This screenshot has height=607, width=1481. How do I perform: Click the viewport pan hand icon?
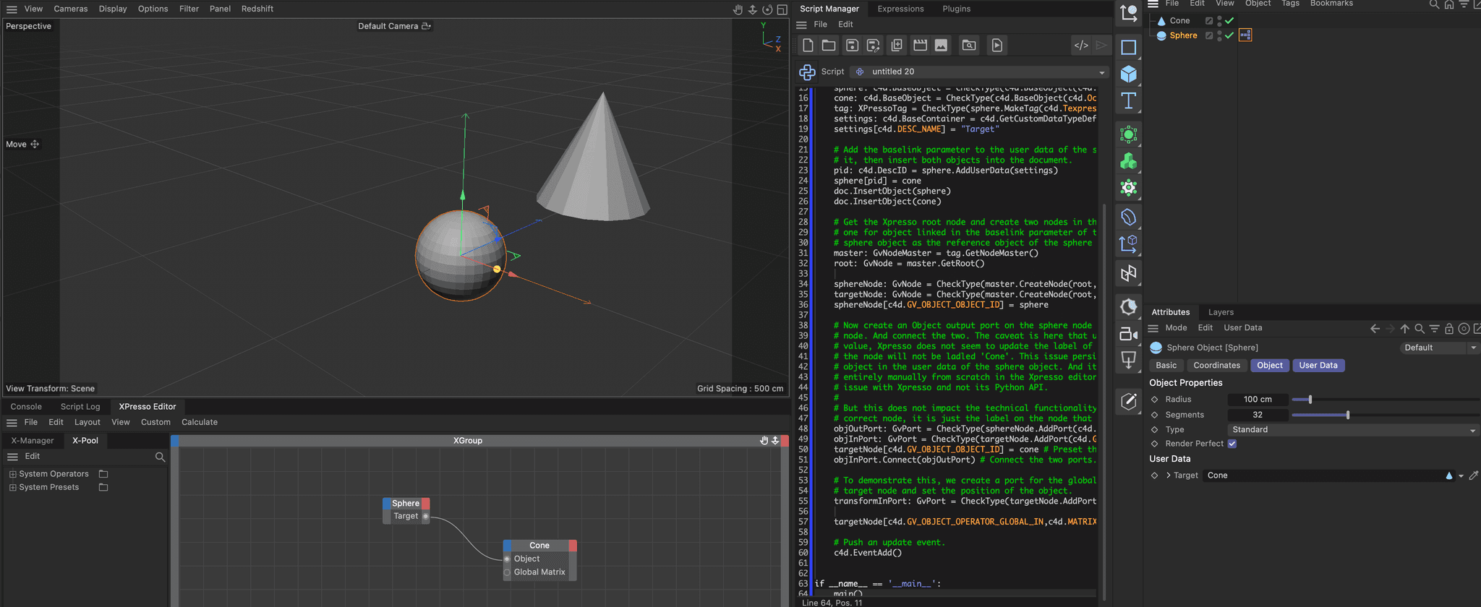(x=738, y=9)
